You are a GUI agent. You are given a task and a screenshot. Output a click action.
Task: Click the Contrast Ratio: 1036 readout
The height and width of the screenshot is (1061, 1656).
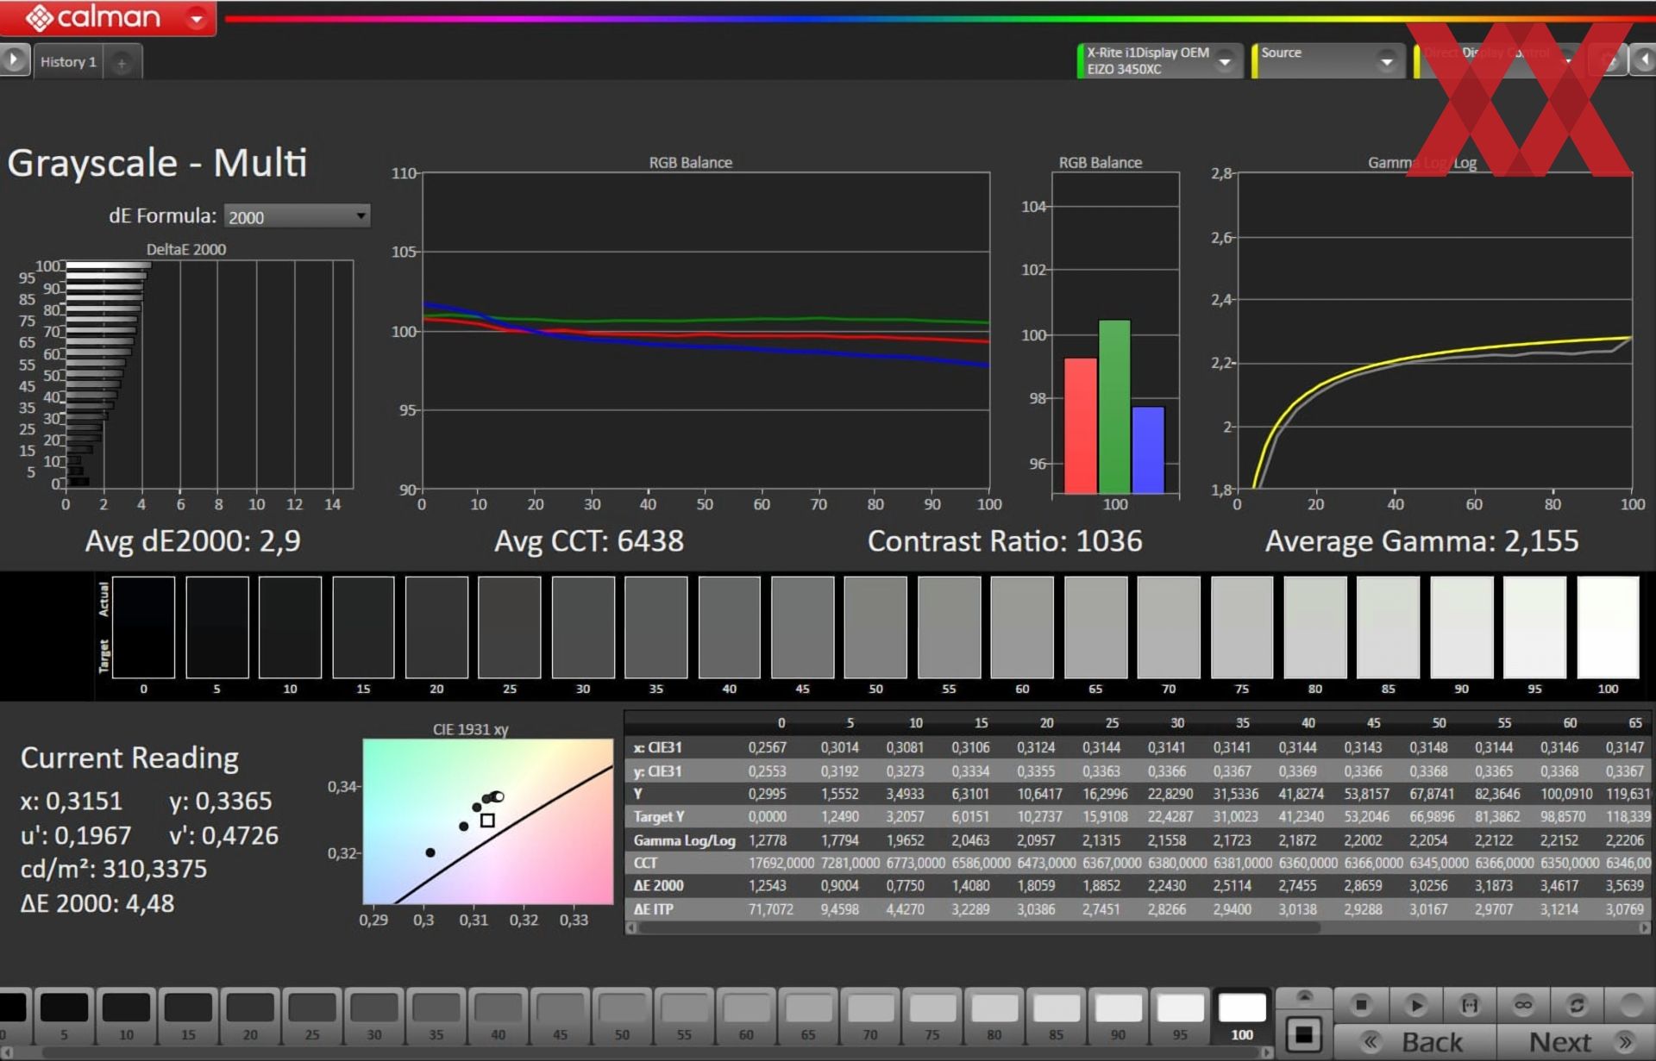(x=1005, y=541)
